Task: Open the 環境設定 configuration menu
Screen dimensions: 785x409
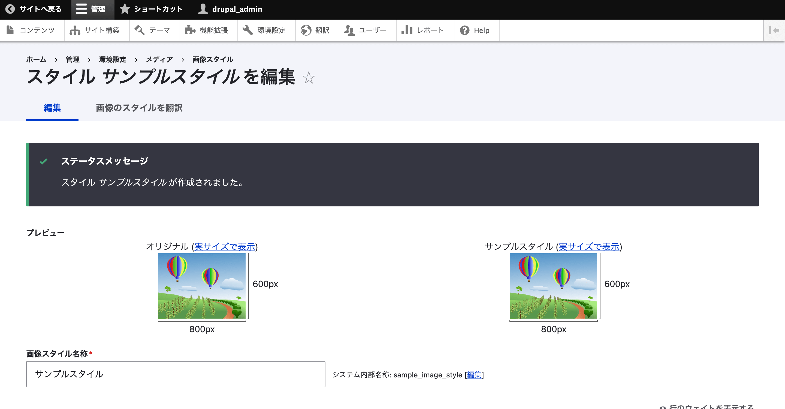Action: pos(266,30)
